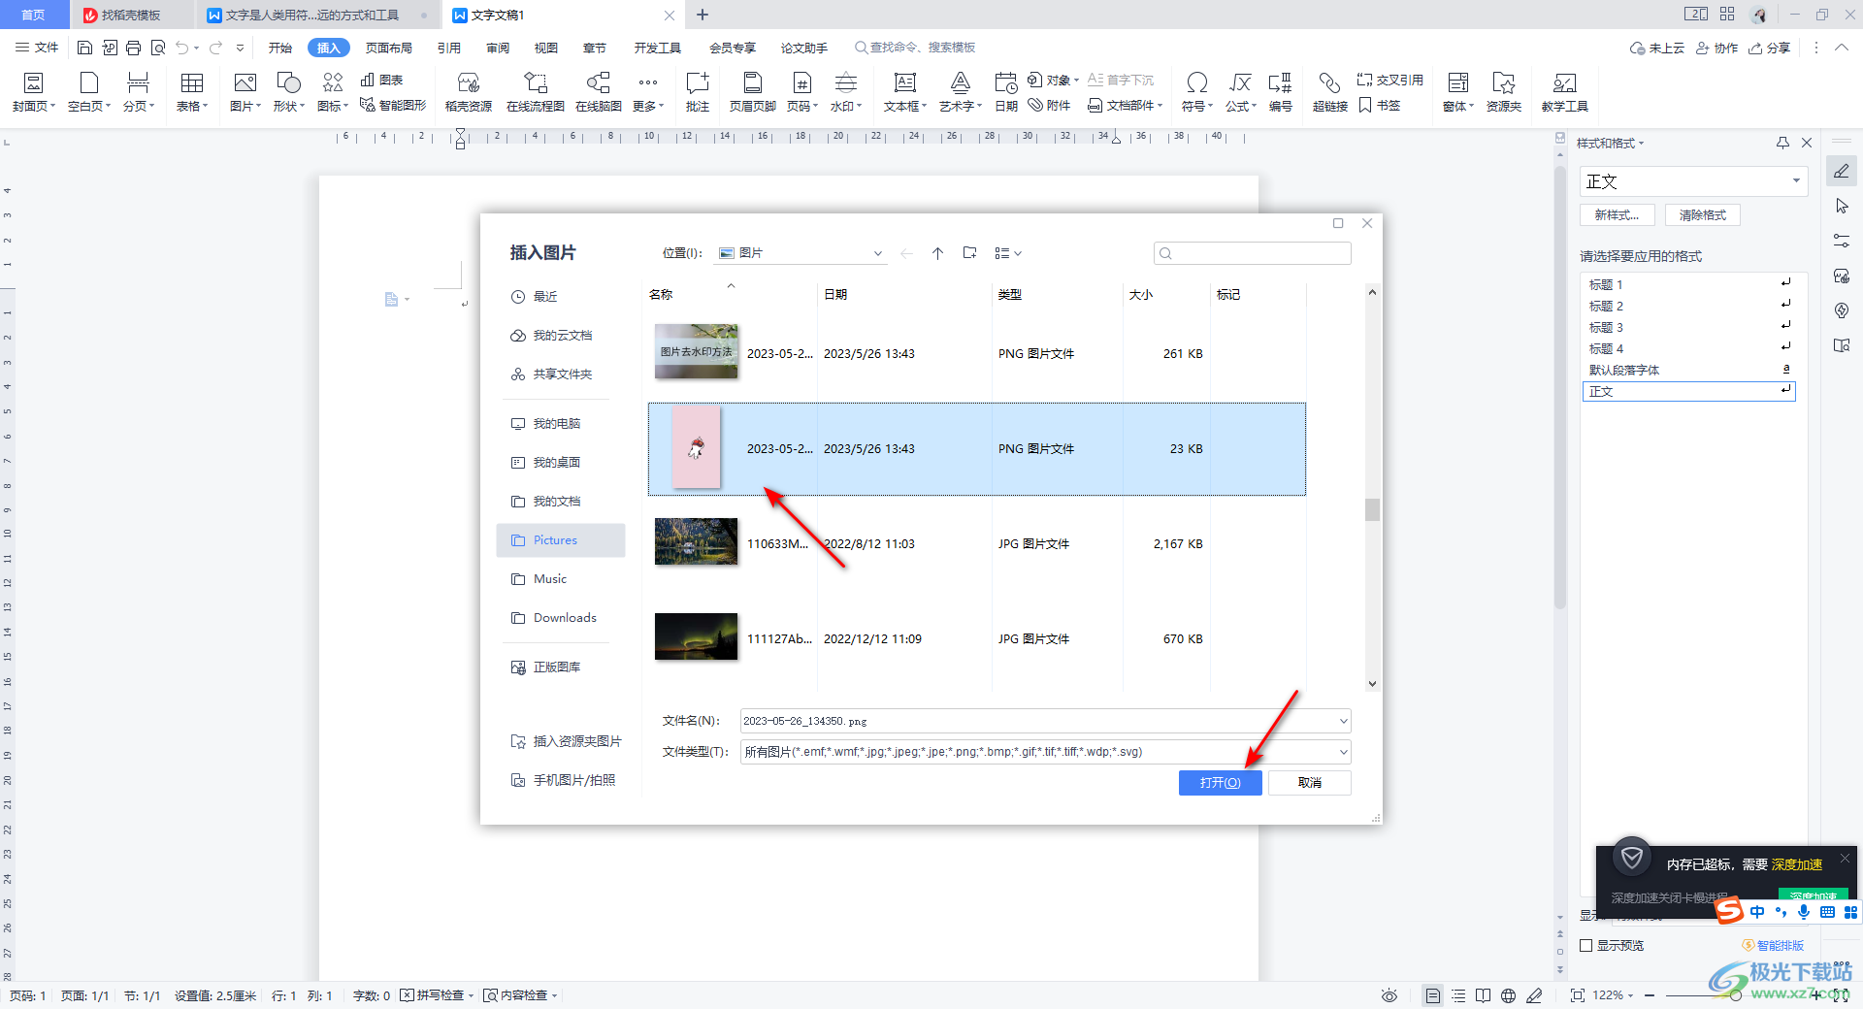Click the formula (公式) icon
The image size is (1863, 1009).
pos(1239,83)
